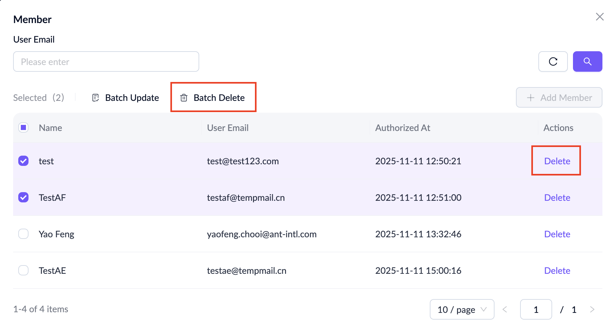613x326 pixels.
Task: Delete the TestAF member
Action: pyautogui.click(x=557, y=197)
